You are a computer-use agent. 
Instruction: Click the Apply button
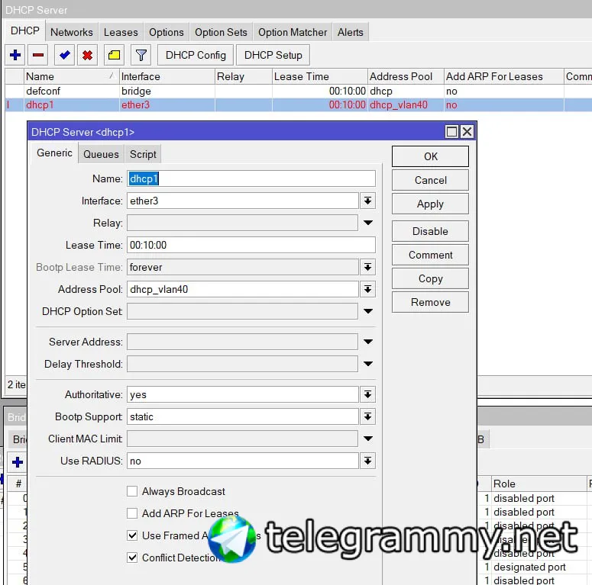tap(430, 204)
